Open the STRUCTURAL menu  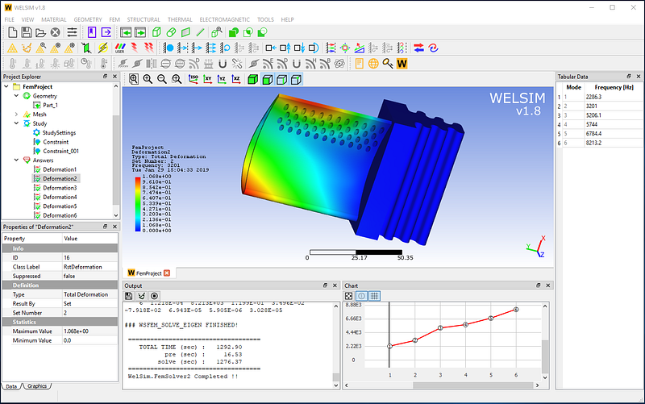pyautogui.click(x=144, y=19)
